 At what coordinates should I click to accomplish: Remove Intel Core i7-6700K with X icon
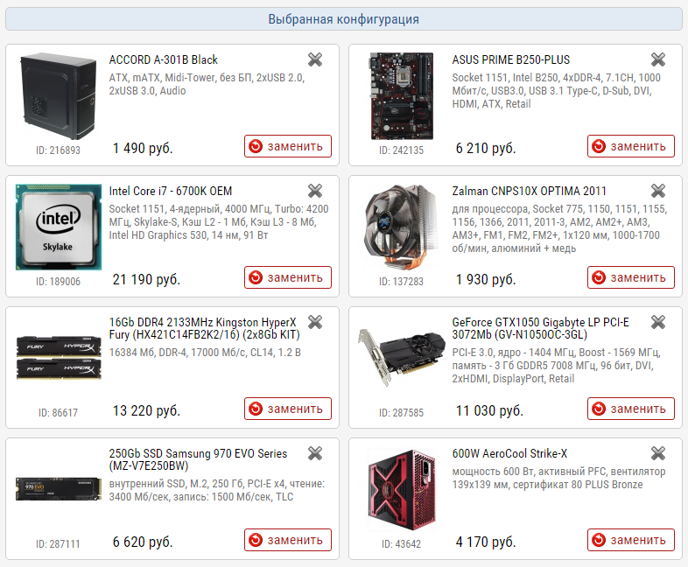click(315, 191)
